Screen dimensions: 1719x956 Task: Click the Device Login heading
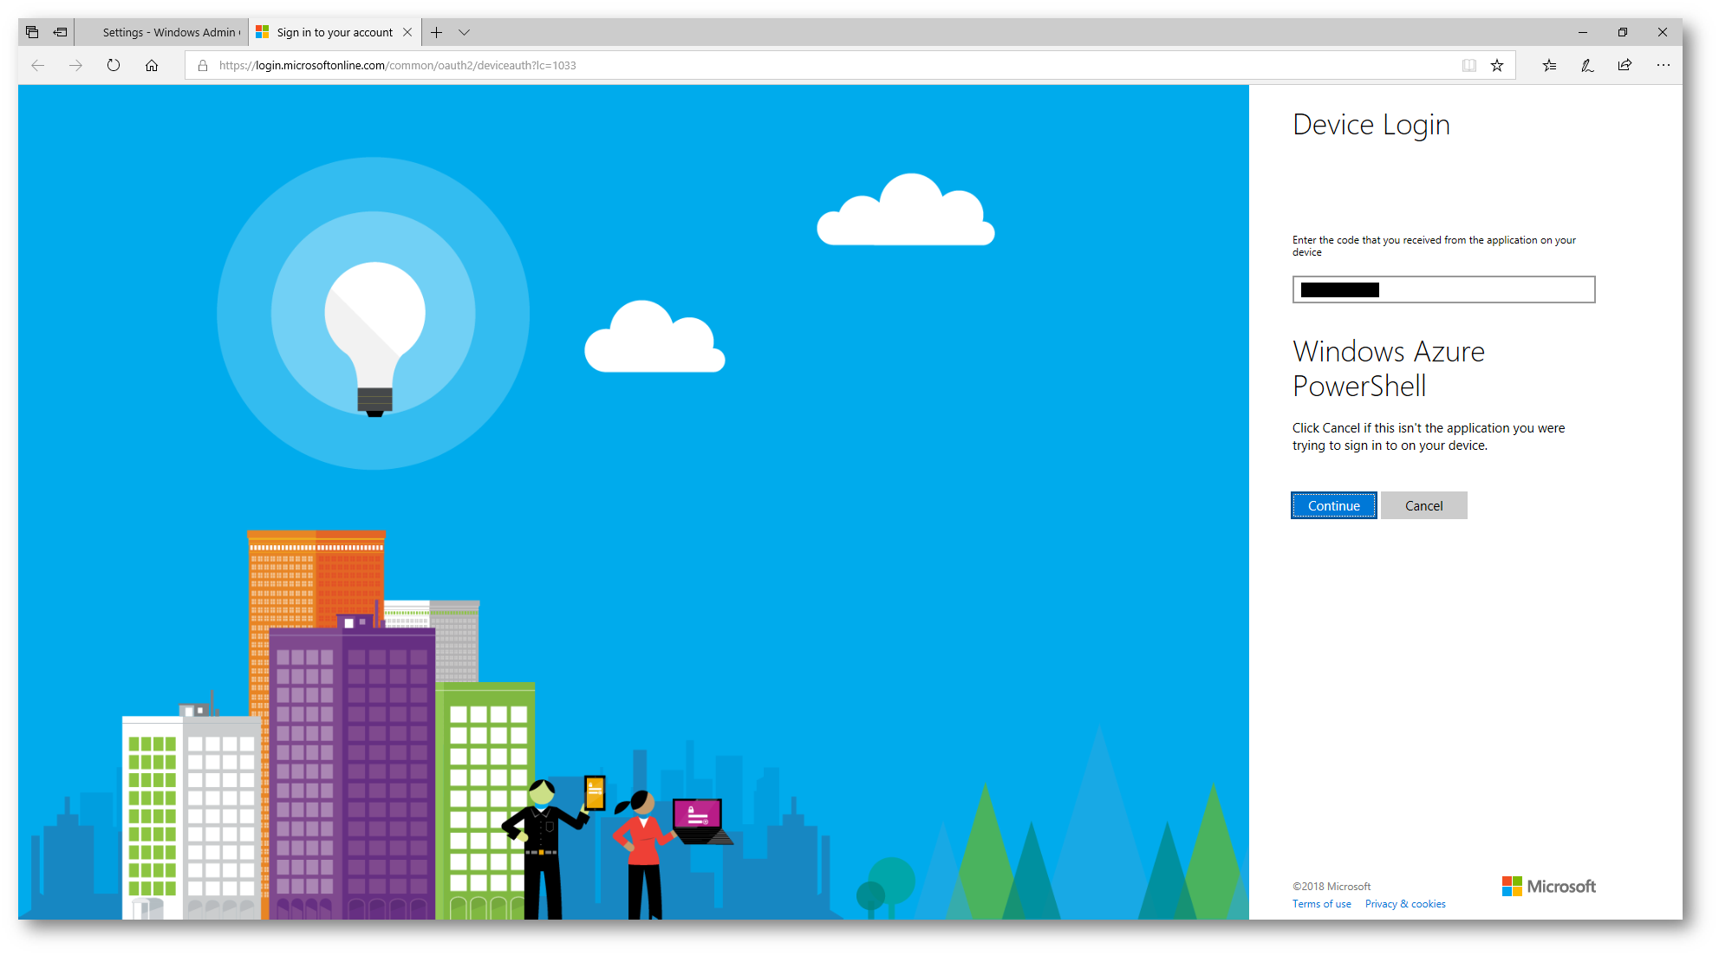[1371, 125]
